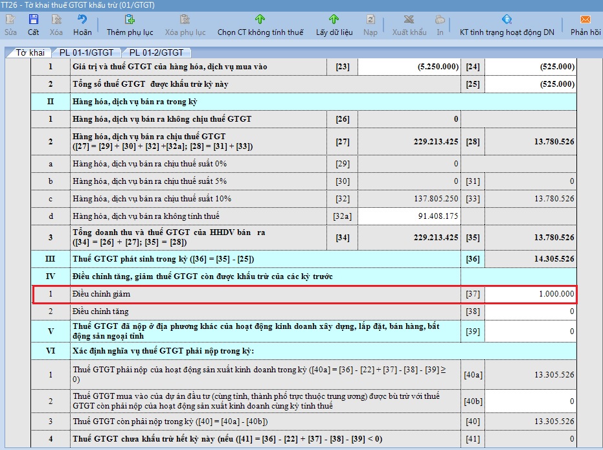
Task: Click value 13.780.526 in row [35]
Action: click(554, 238)
